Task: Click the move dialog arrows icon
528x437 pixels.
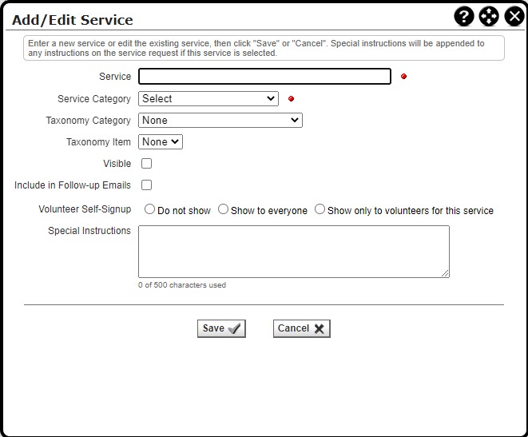Action: (x=489, y=17)
